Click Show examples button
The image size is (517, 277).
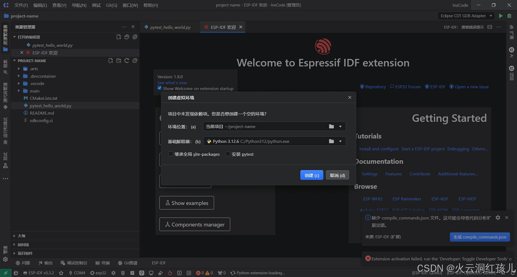coord(187,203)
